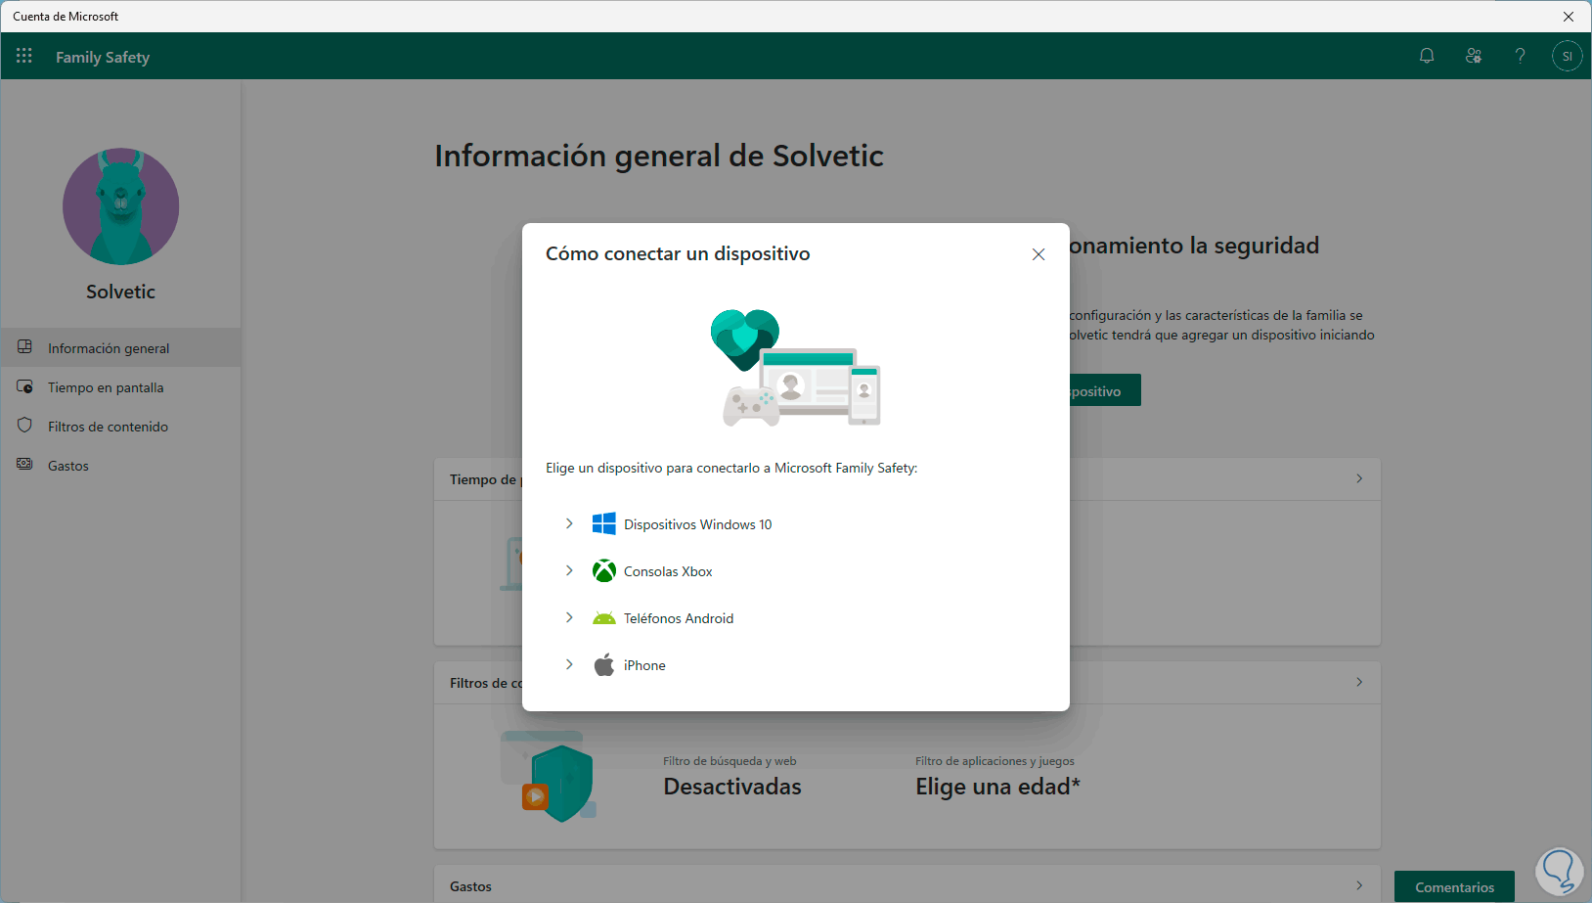Open the Gastos menu item
1592x903 pixels.
click(x=120, y=465)
